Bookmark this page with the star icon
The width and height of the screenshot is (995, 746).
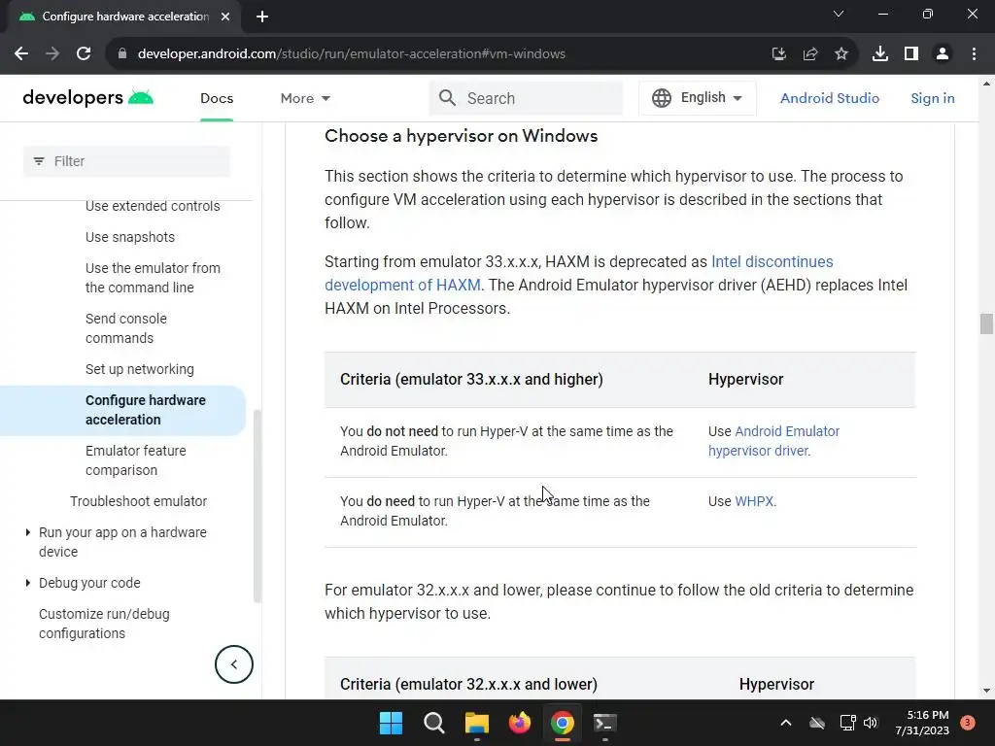click(x=841, y=54)
